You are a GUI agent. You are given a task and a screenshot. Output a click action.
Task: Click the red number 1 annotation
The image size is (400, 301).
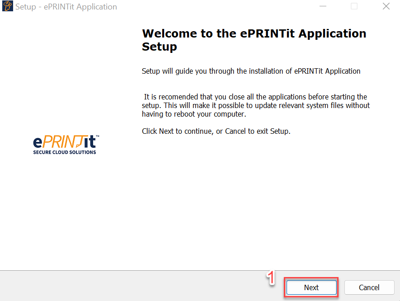tap(271, 278)
